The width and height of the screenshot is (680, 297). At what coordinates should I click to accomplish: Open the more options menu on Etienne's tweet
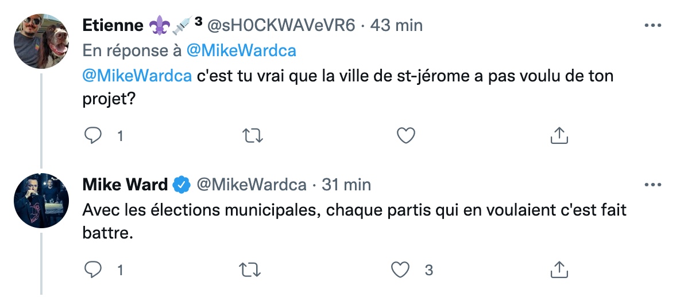click(652, 26)
